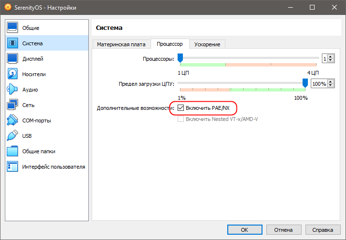The width and height of the screenshot is (346, 240).
Task: Click the Отмена button
Action: coord(284,230)
